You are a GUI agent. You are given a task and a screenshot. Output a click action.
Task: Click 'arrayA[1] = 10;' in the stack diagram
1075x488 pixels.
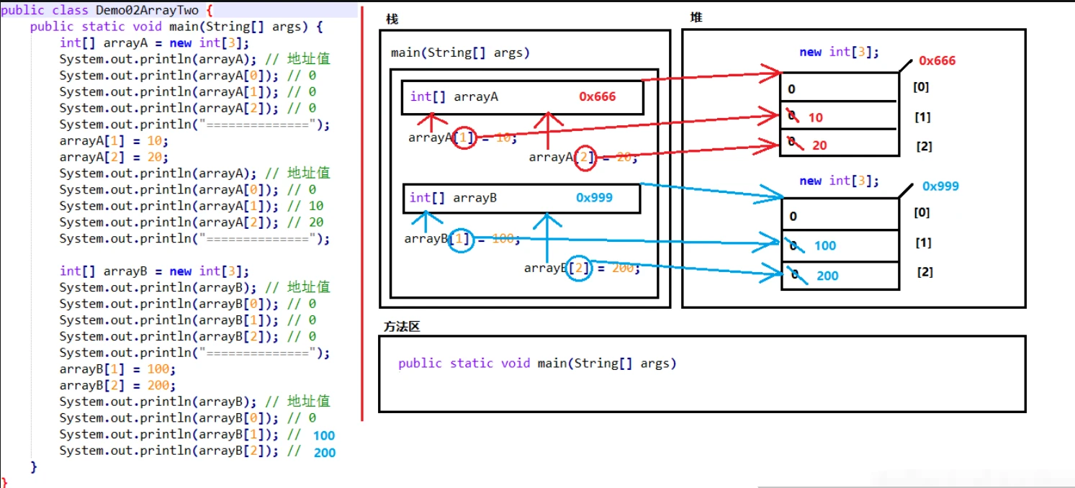(462, 137)
